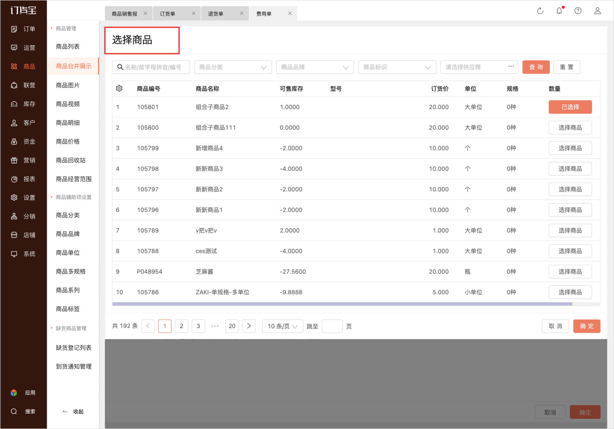Open the 搜索 magnifier icon in sidebar

pos(14,411)
